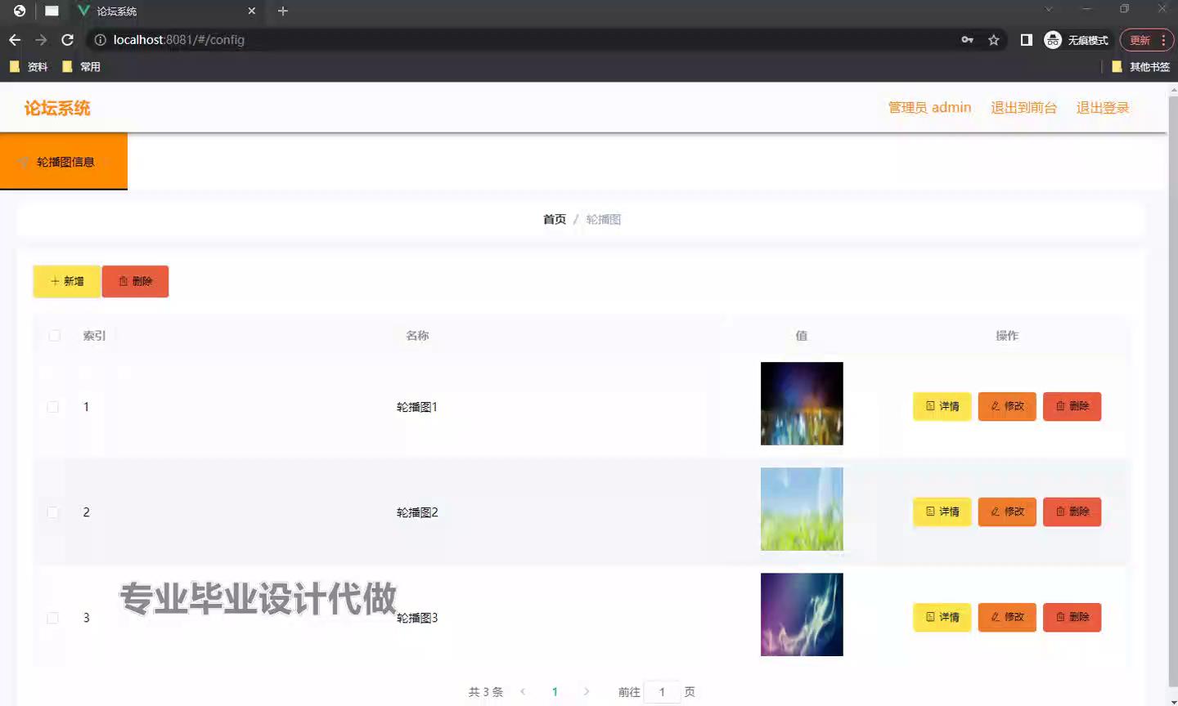Viewport: 1178px width, 706px height.
Task: Select checkbox for row 1 轮播图1
Action: (x=53, y=407)
